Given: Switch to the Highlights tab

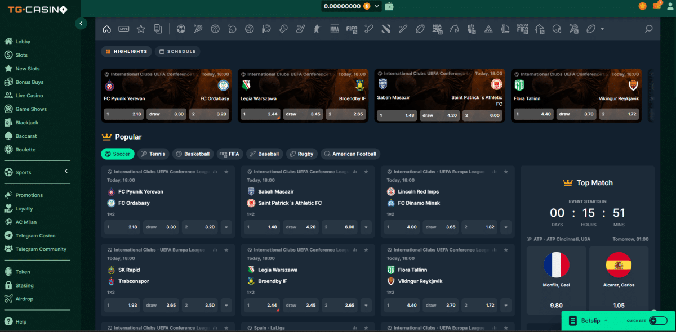Looking at the screenshot, I should (126, 51).
